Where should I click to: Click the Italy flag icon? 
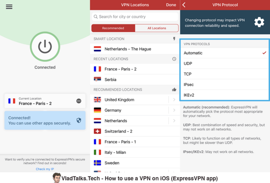point(97,152)
